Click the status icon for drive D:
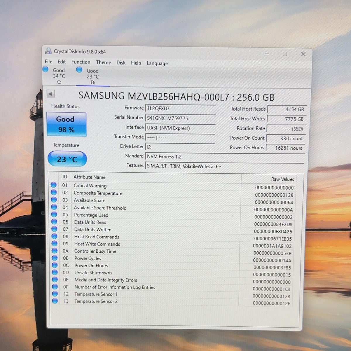The image size is (351, 351). point(79,70)
